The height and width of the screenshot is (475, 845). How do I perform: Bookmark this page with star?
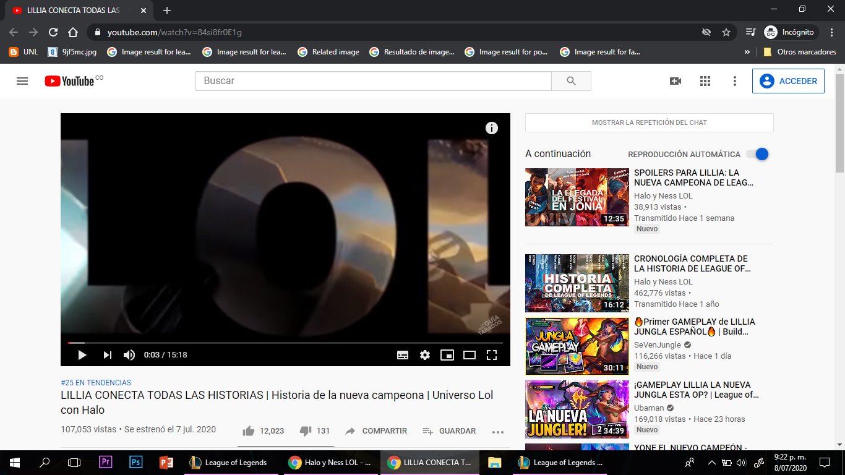click(726, 32)
